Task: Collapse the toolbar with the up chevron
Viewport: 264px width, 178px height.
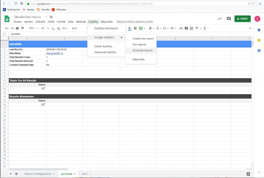Action: [x=250, y=28]
